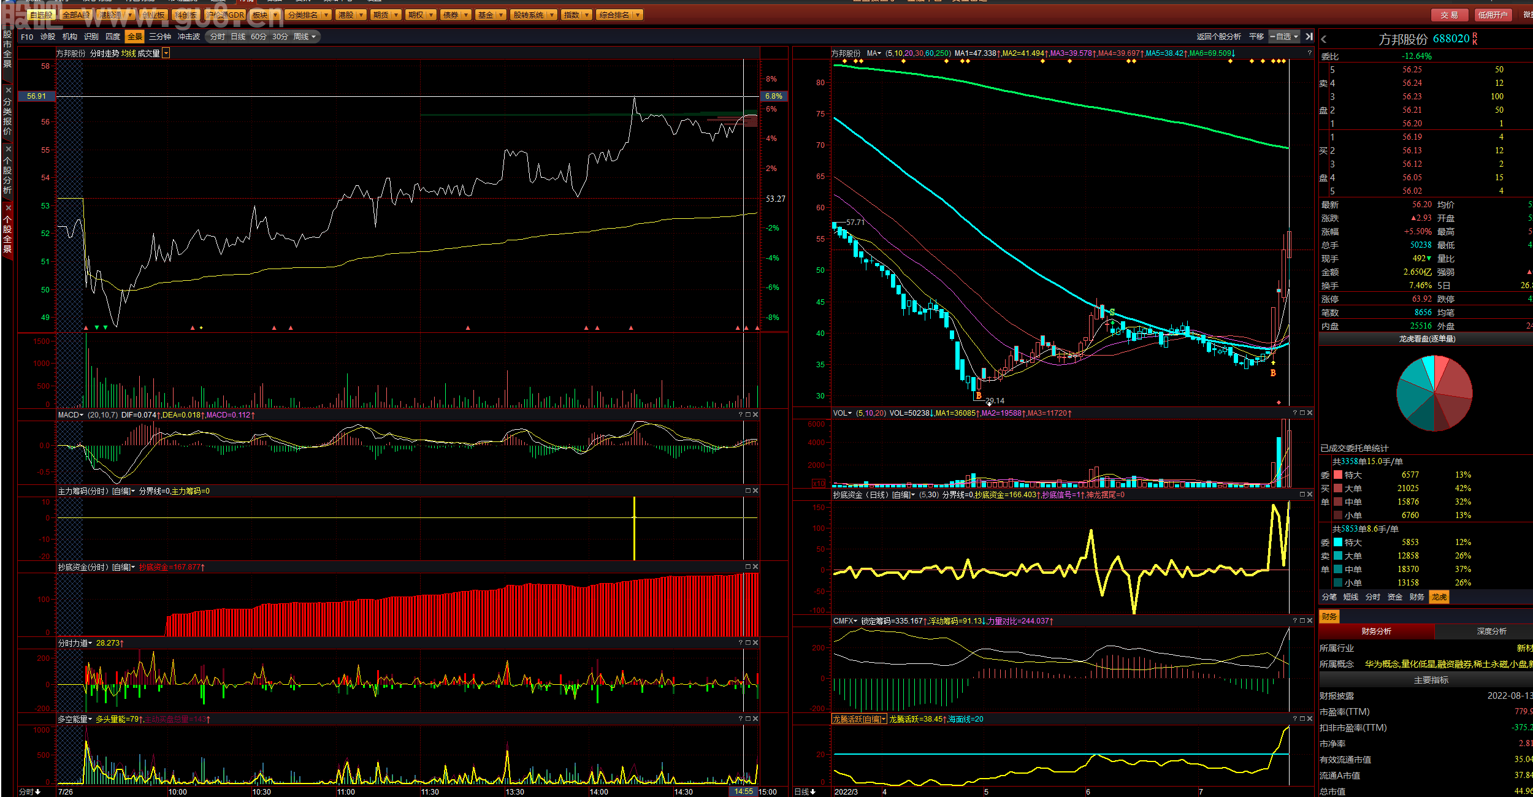
Task: Open the 自选 dropdown
Action: (x=1284, y=37)
